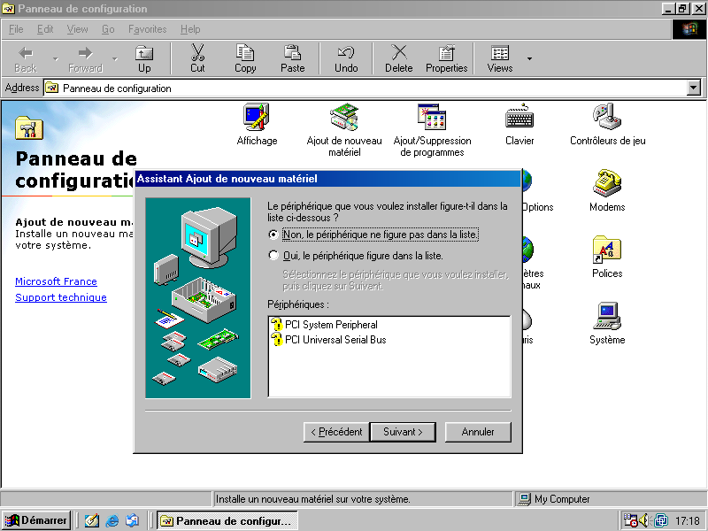708x531 pixels.
Task: Select 'Oui, le périphérique figure dans la liste'
Action: click(356, 256)
